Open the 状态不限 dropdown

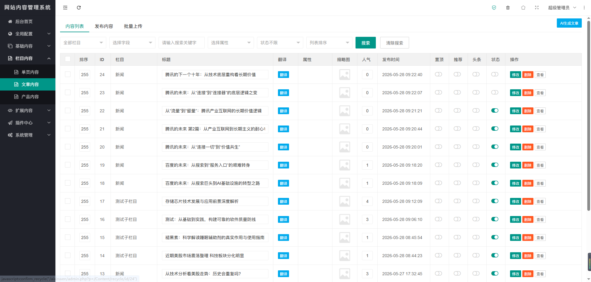click(280, 43)
